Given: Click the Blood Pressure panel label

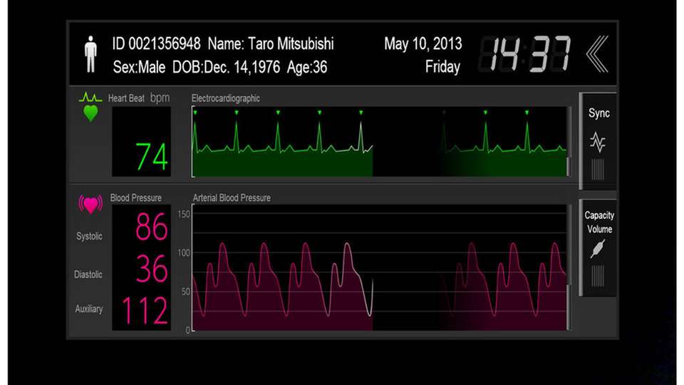Looking at the screenshot, I should click(x=135, y=197).
